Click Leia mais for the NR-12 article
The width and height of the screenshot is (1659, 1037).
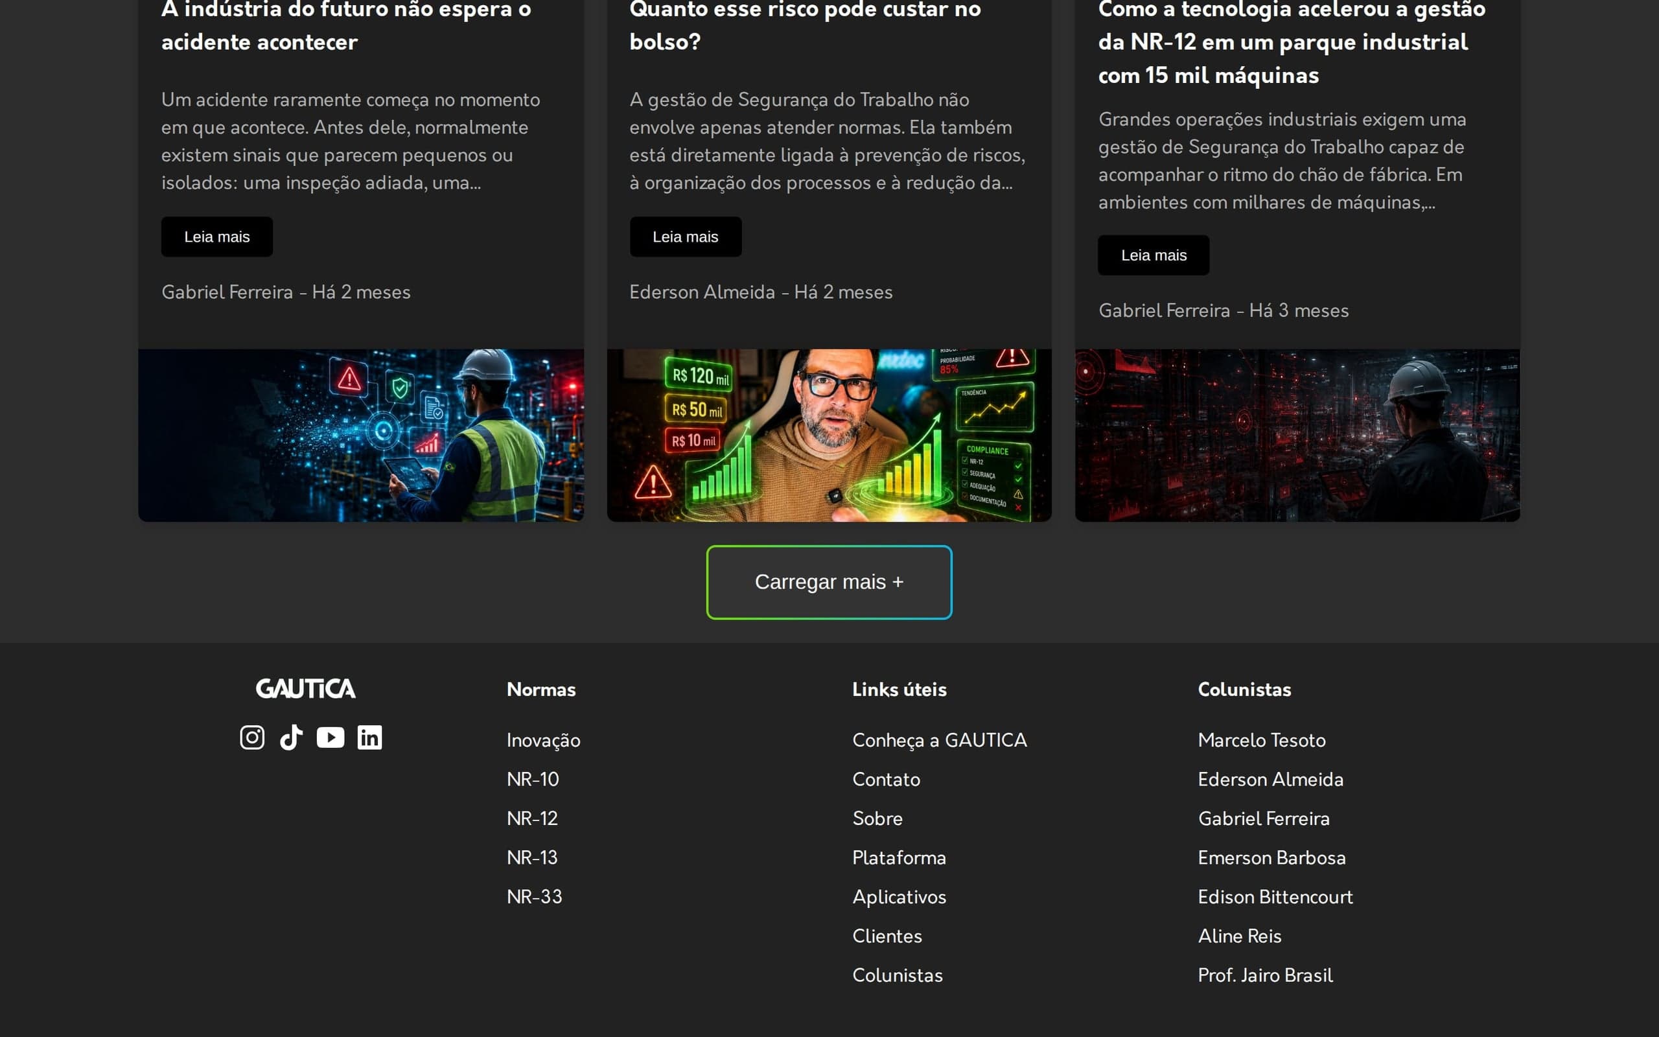click(x=1154, y=255)
